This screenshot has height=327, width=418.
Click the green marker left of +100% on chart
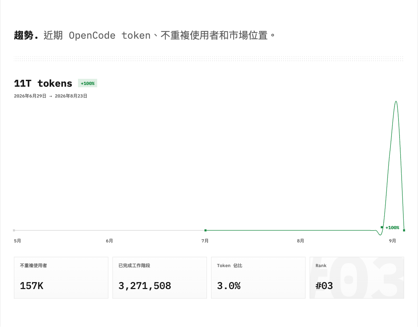point(382,227)
